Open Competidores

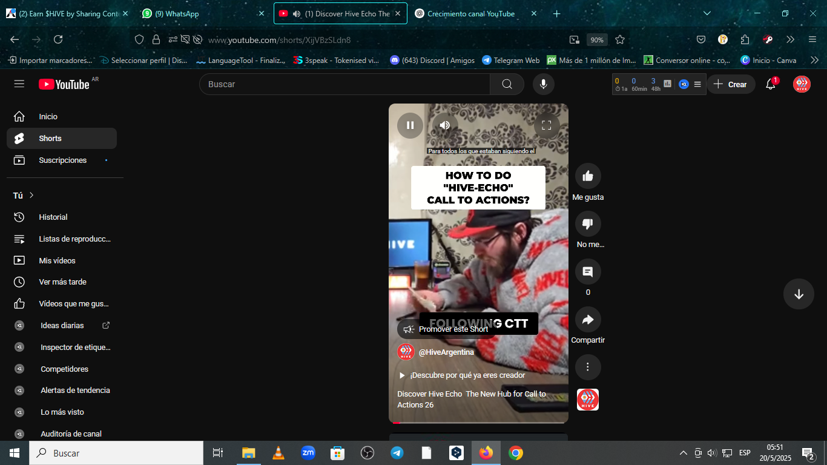point(62,369)
